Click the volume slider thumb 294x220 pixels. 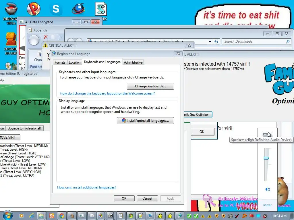click(266, 158)
